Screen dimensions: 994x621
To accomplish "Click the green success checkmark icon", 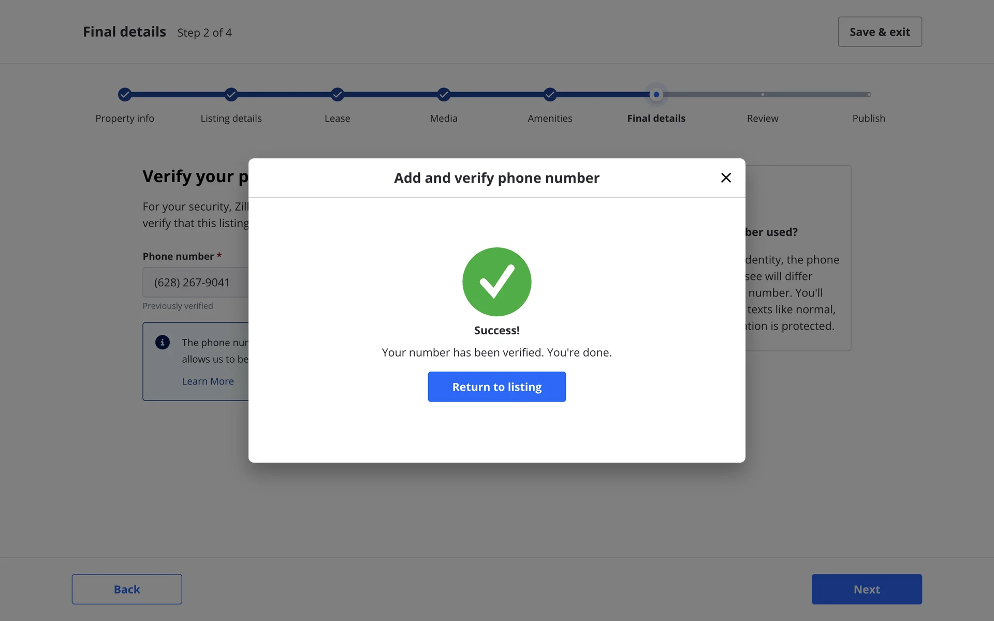I will tap(496, 282).
